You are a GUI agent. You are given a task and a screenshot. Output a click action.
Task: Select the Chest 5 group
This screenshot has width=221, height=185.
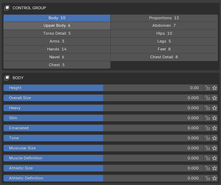57,65
